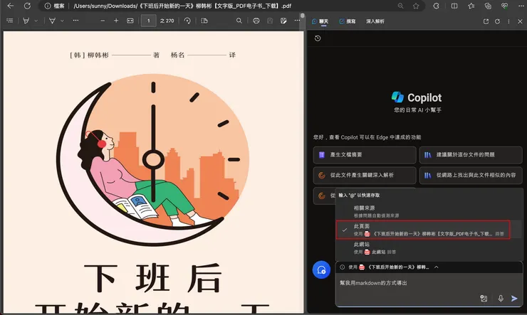Add an image with the screenshot icon

tap(484, 298)
